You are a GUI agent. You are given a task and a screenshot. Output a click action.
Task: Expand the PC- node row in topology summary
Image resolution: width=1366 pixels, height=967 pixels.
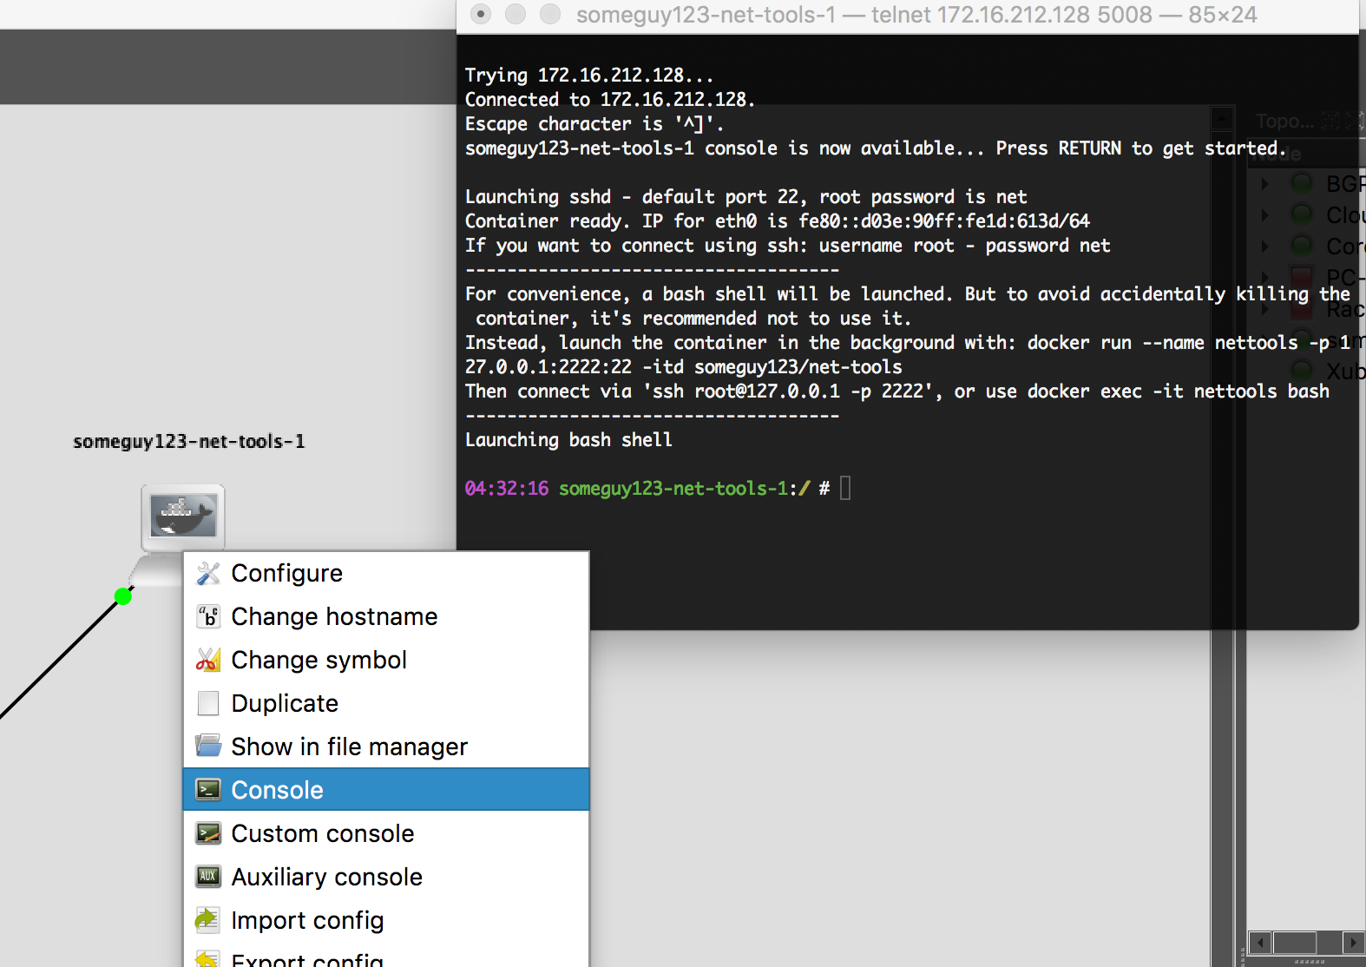click(x=1265, y=277)
